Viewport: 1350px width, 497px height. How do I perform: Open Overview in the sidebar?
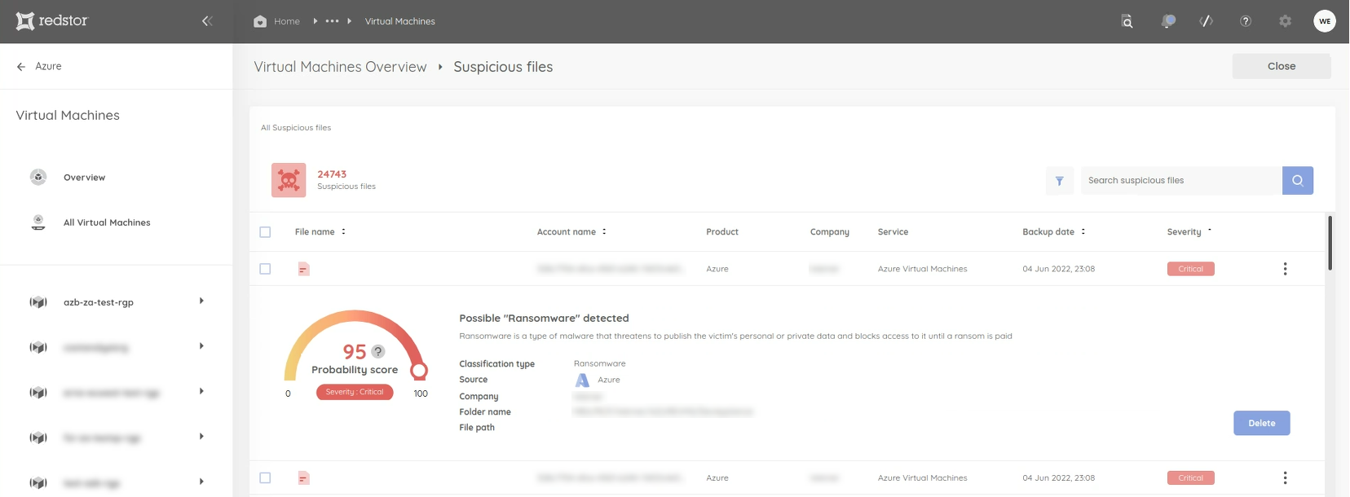pos(85,178)
